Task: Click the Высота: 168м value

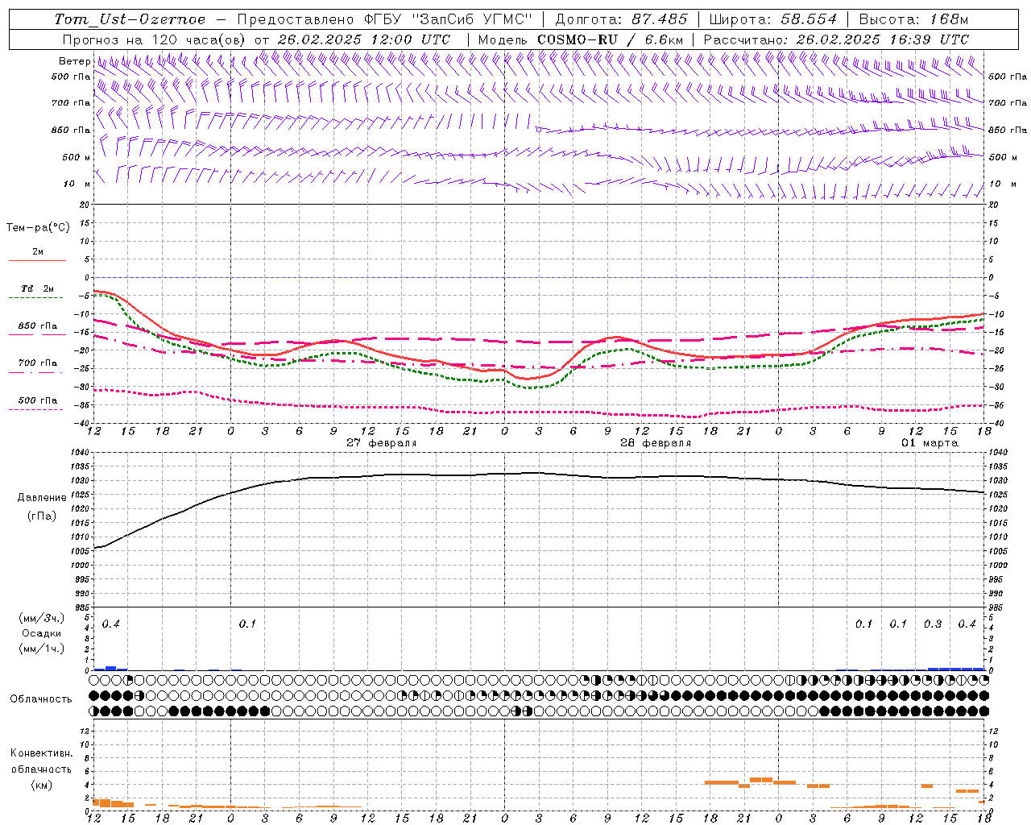Action: click(913, 19)
